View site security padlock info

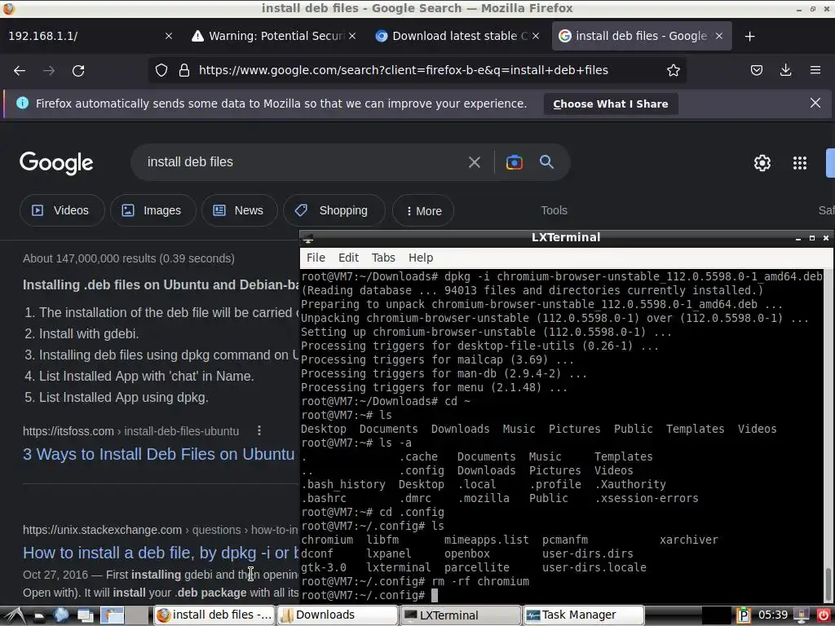pyautogui.click(x=184, y=70)
